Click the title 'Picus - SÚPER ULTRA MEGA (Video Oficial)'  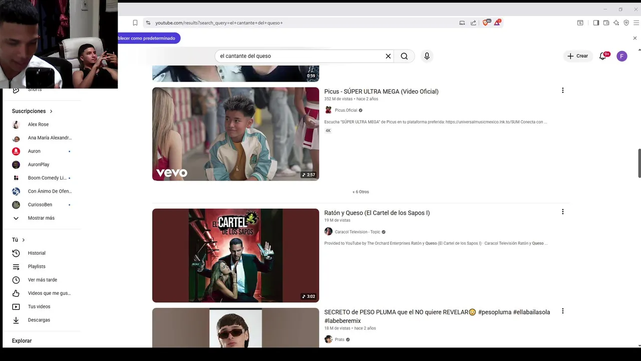click(x=381, y=91)
